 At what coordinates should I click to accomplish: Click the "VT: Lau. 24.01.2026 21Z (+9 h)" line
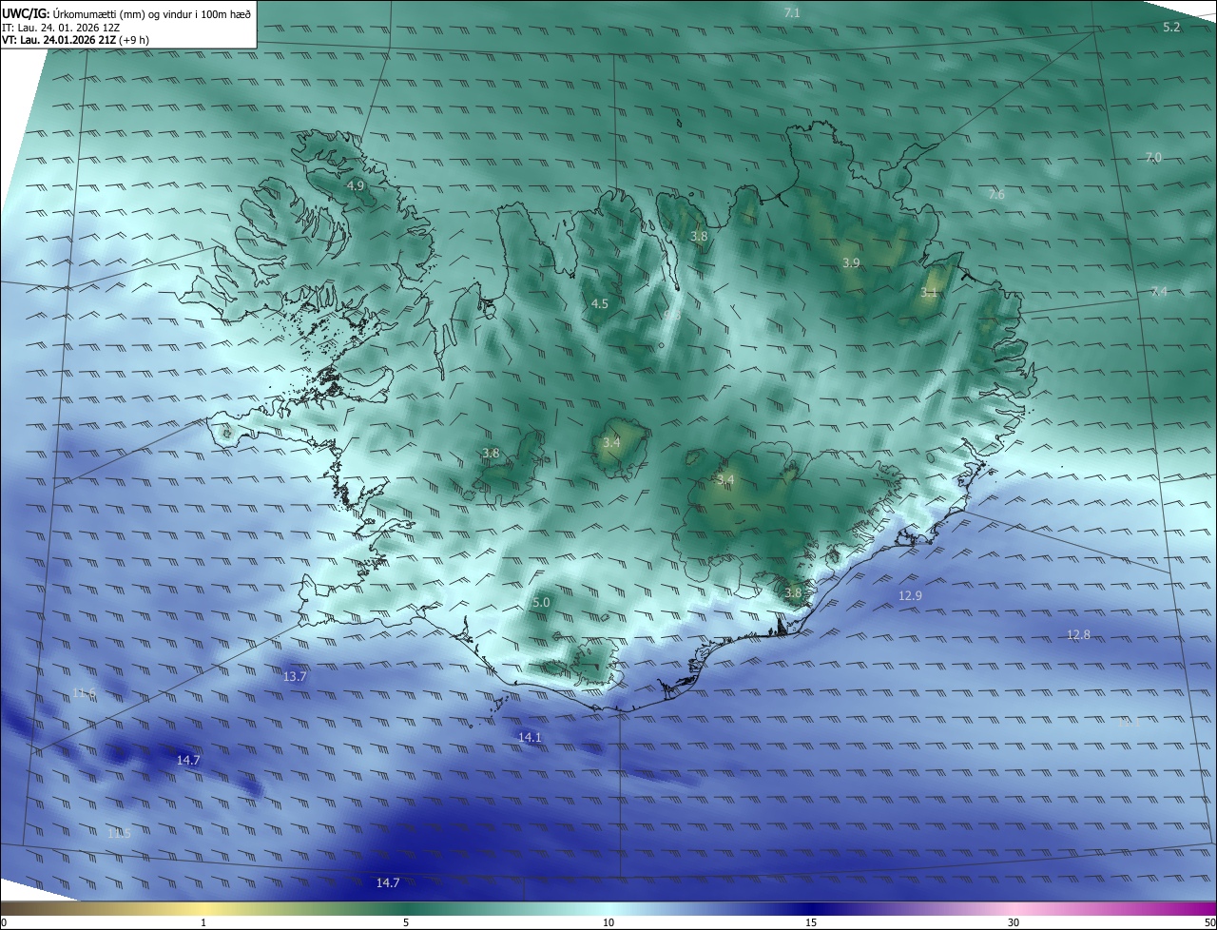click(75, 40)
